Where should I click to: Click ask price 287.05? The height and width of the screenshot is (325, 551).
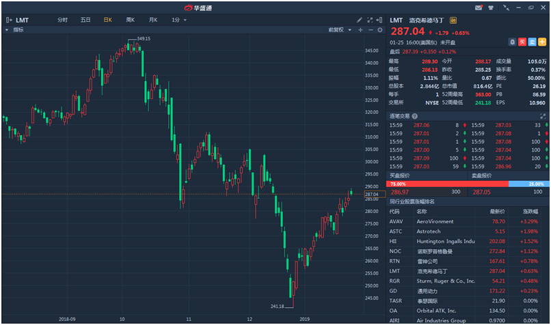pyautogui.click(x=481, y=192)
